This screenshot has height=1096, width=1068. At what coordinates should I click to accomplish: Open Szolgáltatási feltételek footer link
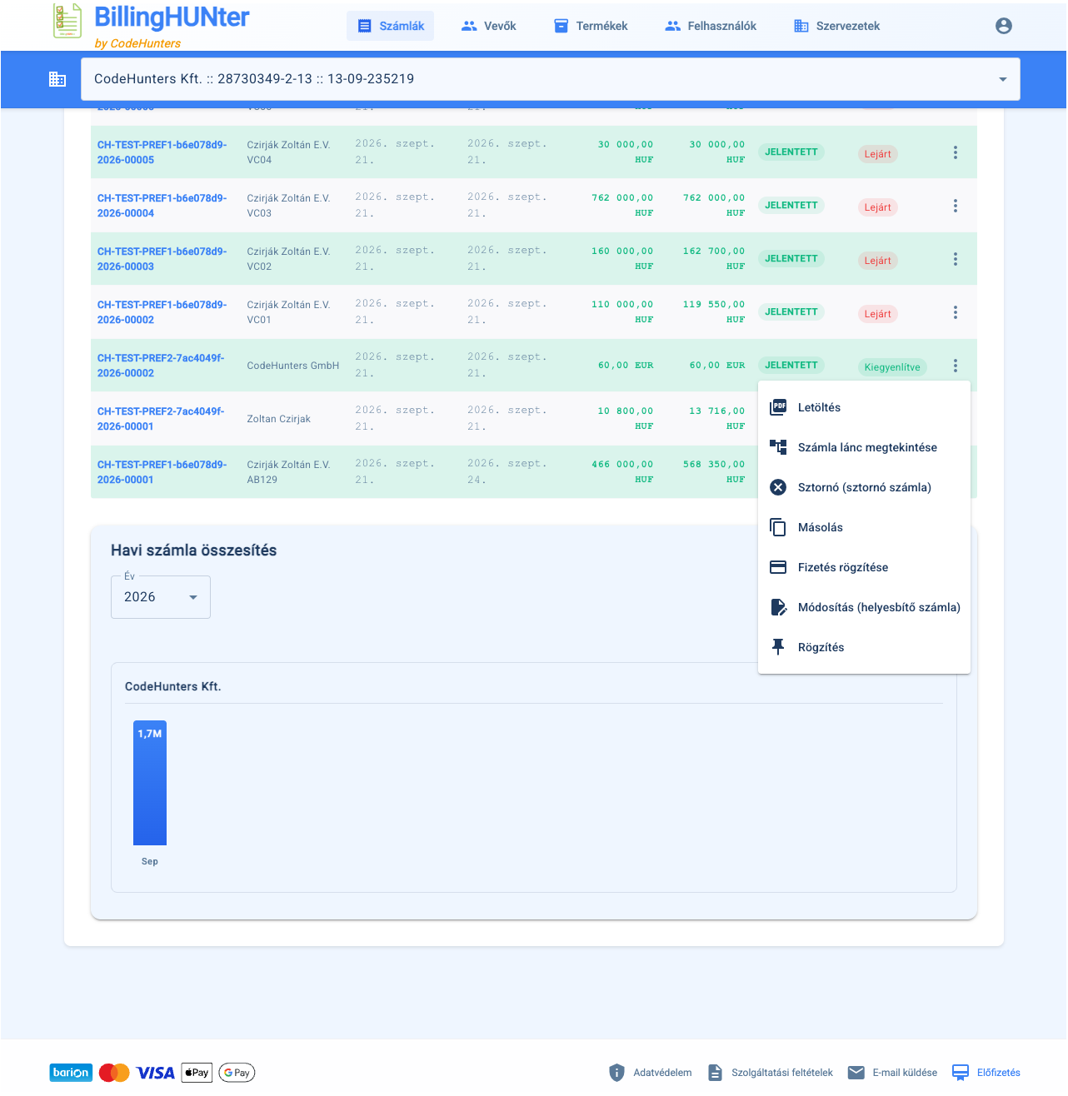(770, 1073)
